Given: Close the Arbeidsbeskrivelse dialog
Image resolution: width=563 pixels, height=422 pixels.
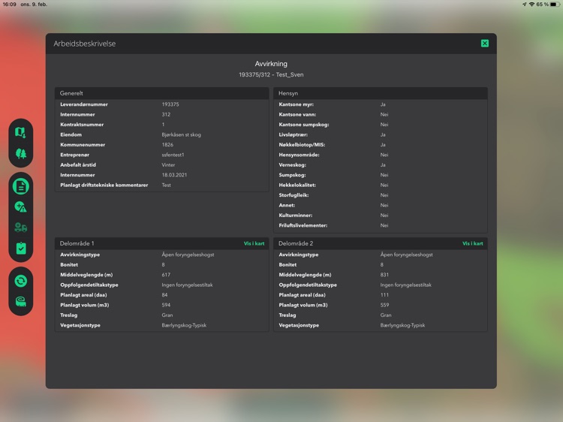Looking at the screenshot, I should click(x=485, y=44).
